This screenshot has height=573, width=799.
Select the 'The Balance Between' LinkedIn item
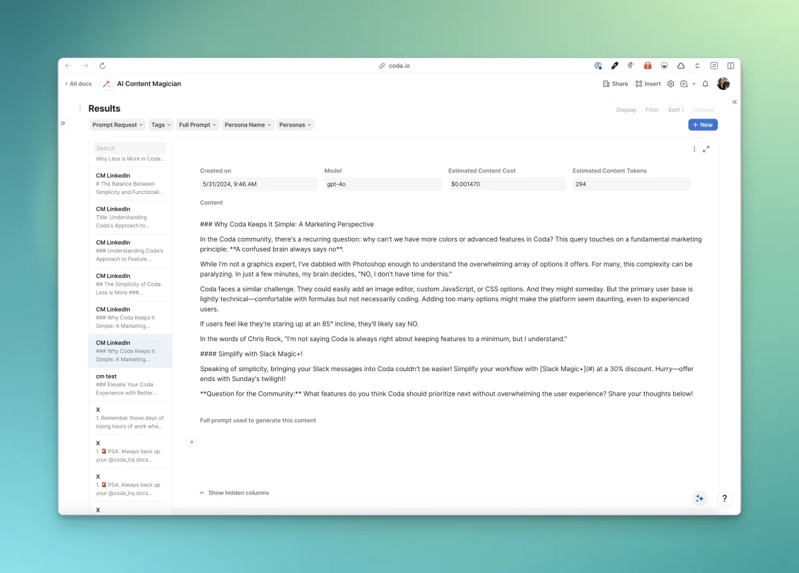(131, 184)
